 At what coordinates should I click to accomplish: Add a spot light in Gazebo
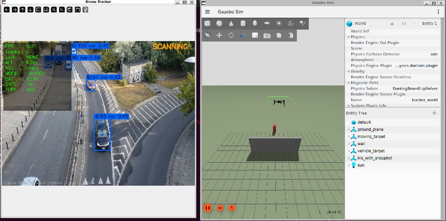[x=303, y=23]
